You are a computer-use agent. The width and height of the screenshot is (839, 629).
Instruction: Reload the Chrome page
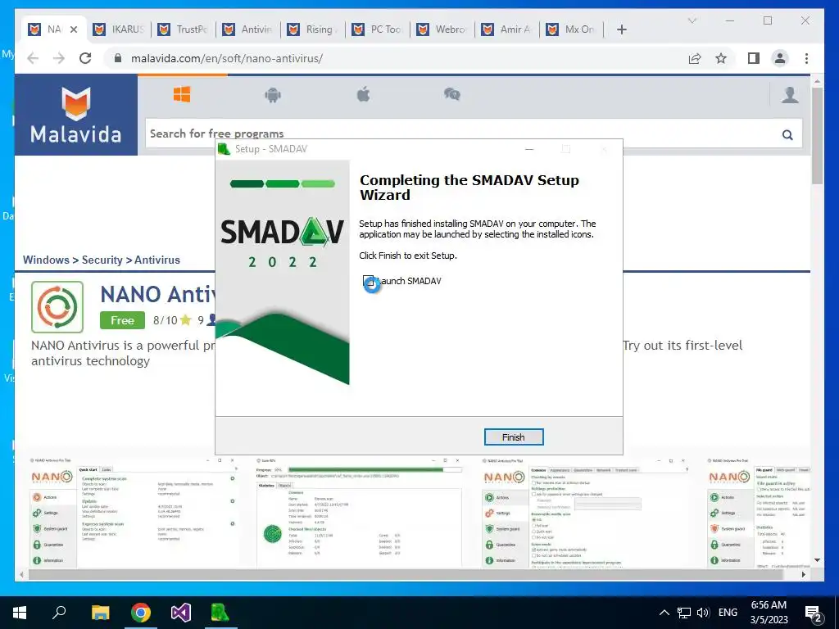85,58
